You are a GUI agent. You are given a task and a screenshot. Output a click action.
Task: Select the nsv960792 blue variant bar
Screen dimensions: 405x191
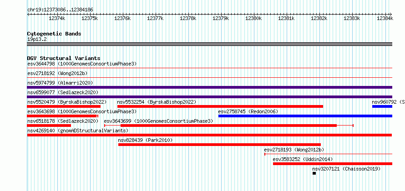(382, 106)
